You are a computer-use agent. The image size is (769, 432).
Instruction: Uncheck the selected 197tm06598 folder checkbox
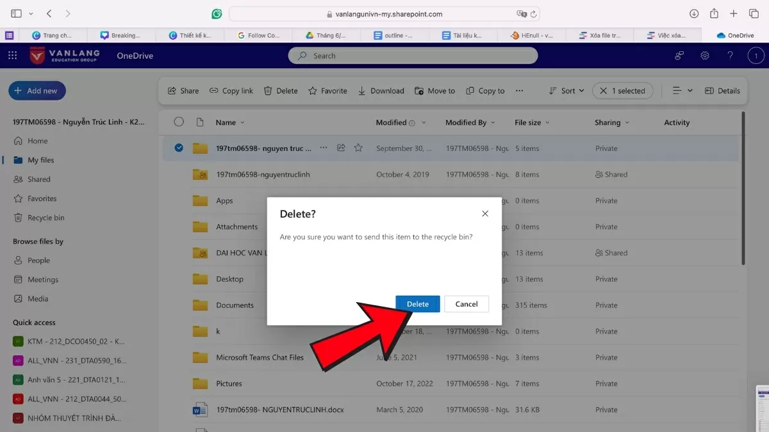[179, 148]
